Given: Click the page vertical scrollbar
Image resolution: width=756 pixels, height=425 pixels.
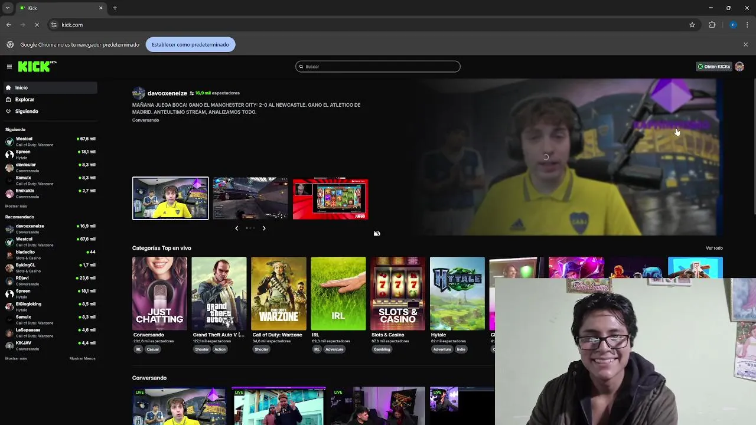Looking at the screenshot, I should coord(754,148).
